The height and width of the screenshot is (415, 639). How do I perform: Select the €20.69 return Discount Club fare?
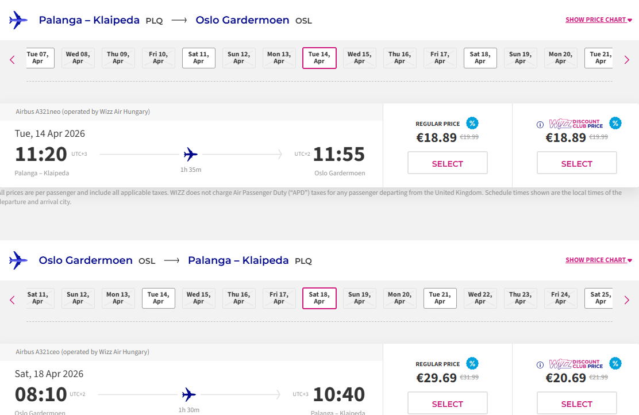(x=577, y=404)
